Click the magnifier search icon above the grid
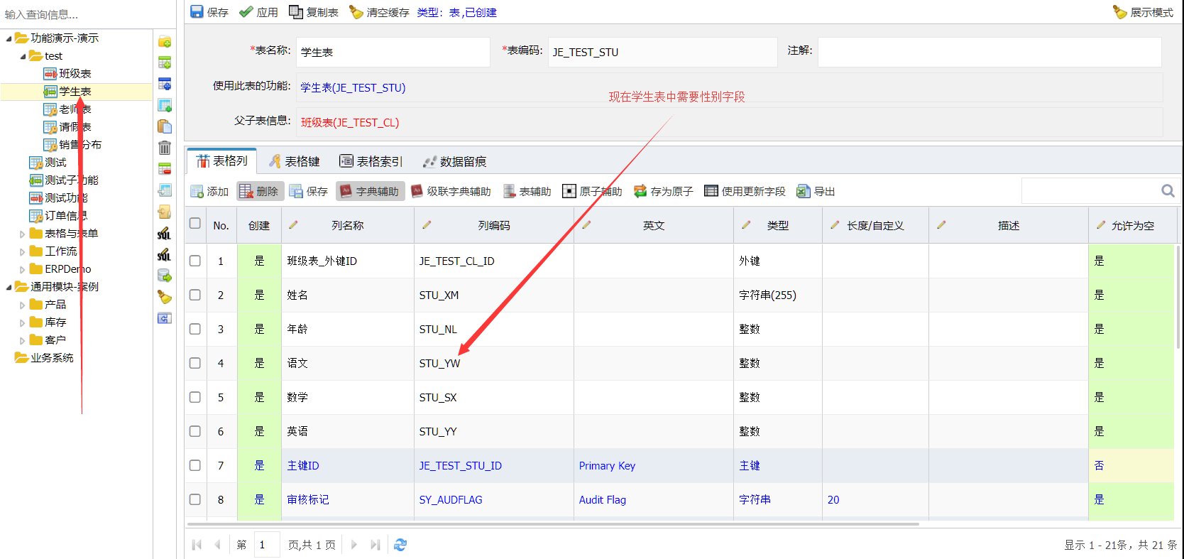 1168,190
